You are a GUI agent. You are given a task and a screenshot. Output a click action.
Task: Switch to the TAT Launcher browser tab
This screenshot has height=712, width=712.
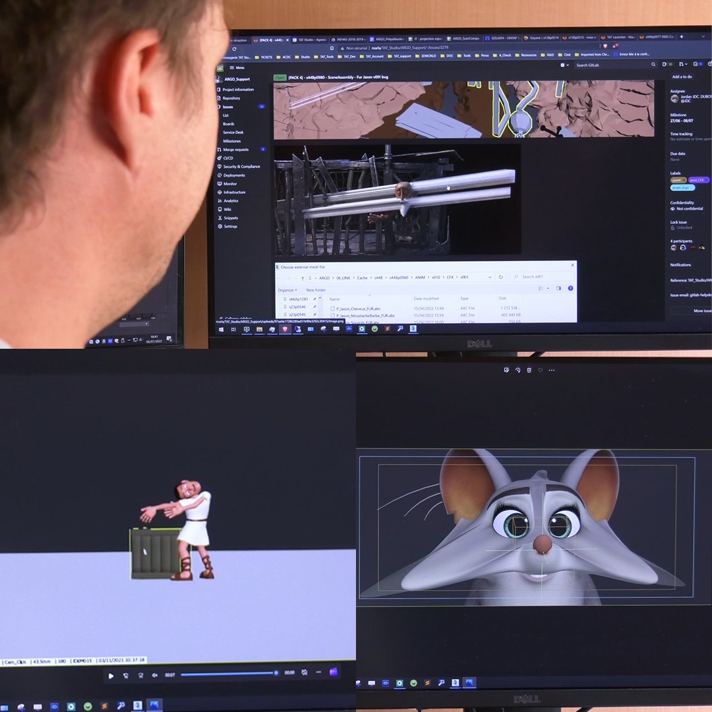pos(618,37)
